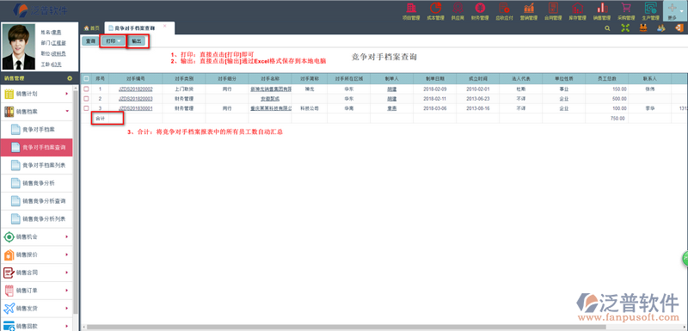Check the checkbox for row 1
The image size is (688, 331).
[x=87, y=89]
